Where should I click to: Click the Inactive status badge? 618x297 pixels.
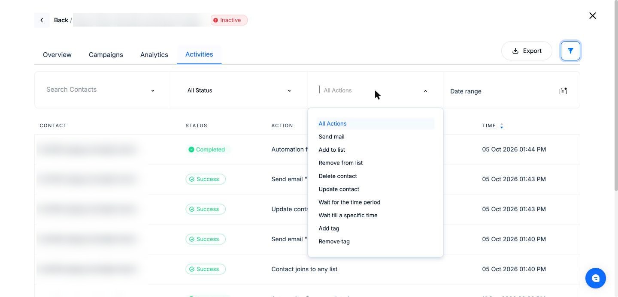coord(229,20)
